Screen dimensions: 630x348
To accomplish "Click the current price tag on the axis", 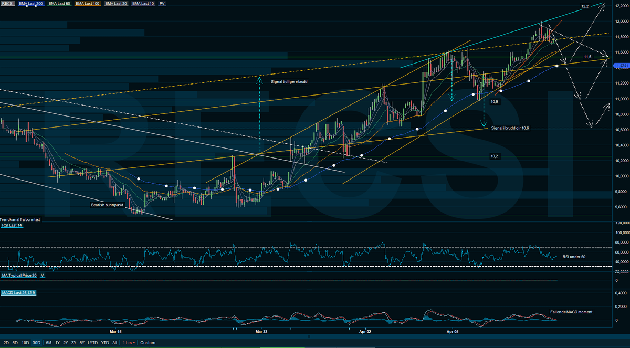I will click(623, 66).
